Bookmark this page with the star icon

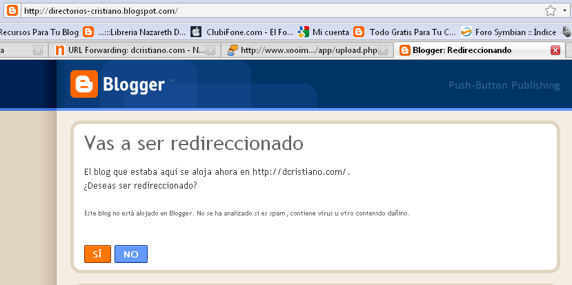[x=550, y=11]
